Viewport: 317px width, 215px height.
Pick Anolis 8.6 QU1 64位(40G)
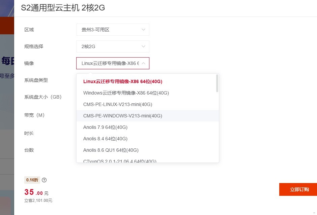111,150
